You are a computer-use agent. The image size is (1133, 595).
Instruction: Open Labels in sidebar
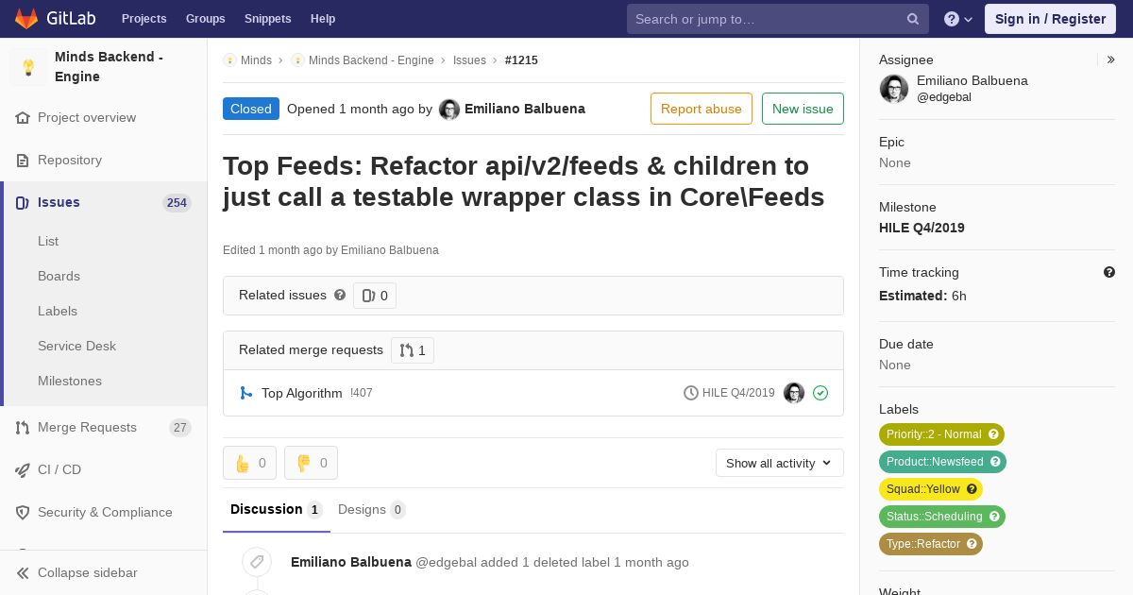point(58,312)
